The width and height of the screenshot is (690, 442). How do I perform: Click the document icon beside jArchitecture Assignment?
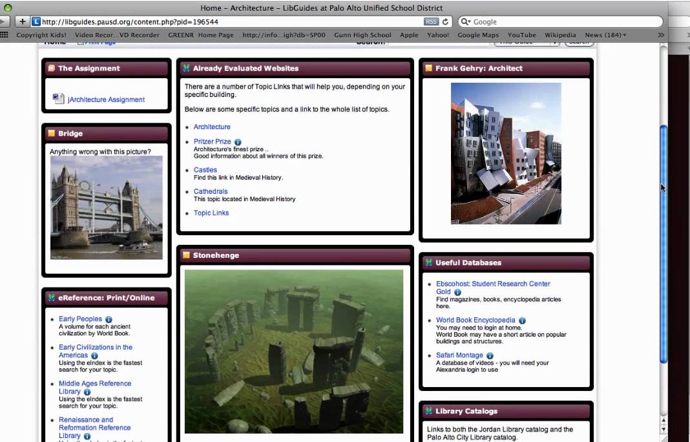click(x=58, y=99)
